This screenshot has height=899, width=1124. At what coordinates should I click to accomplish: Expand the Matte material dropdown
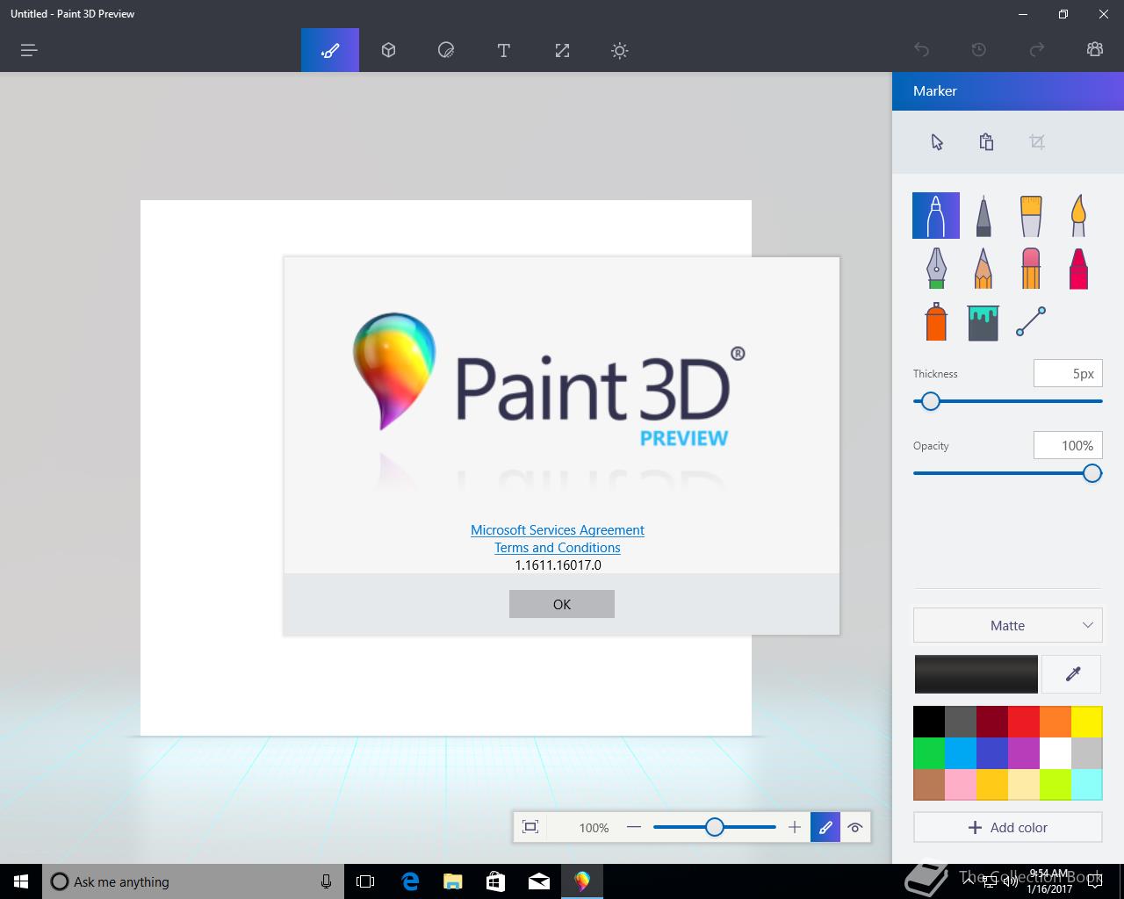(1008, 625)
